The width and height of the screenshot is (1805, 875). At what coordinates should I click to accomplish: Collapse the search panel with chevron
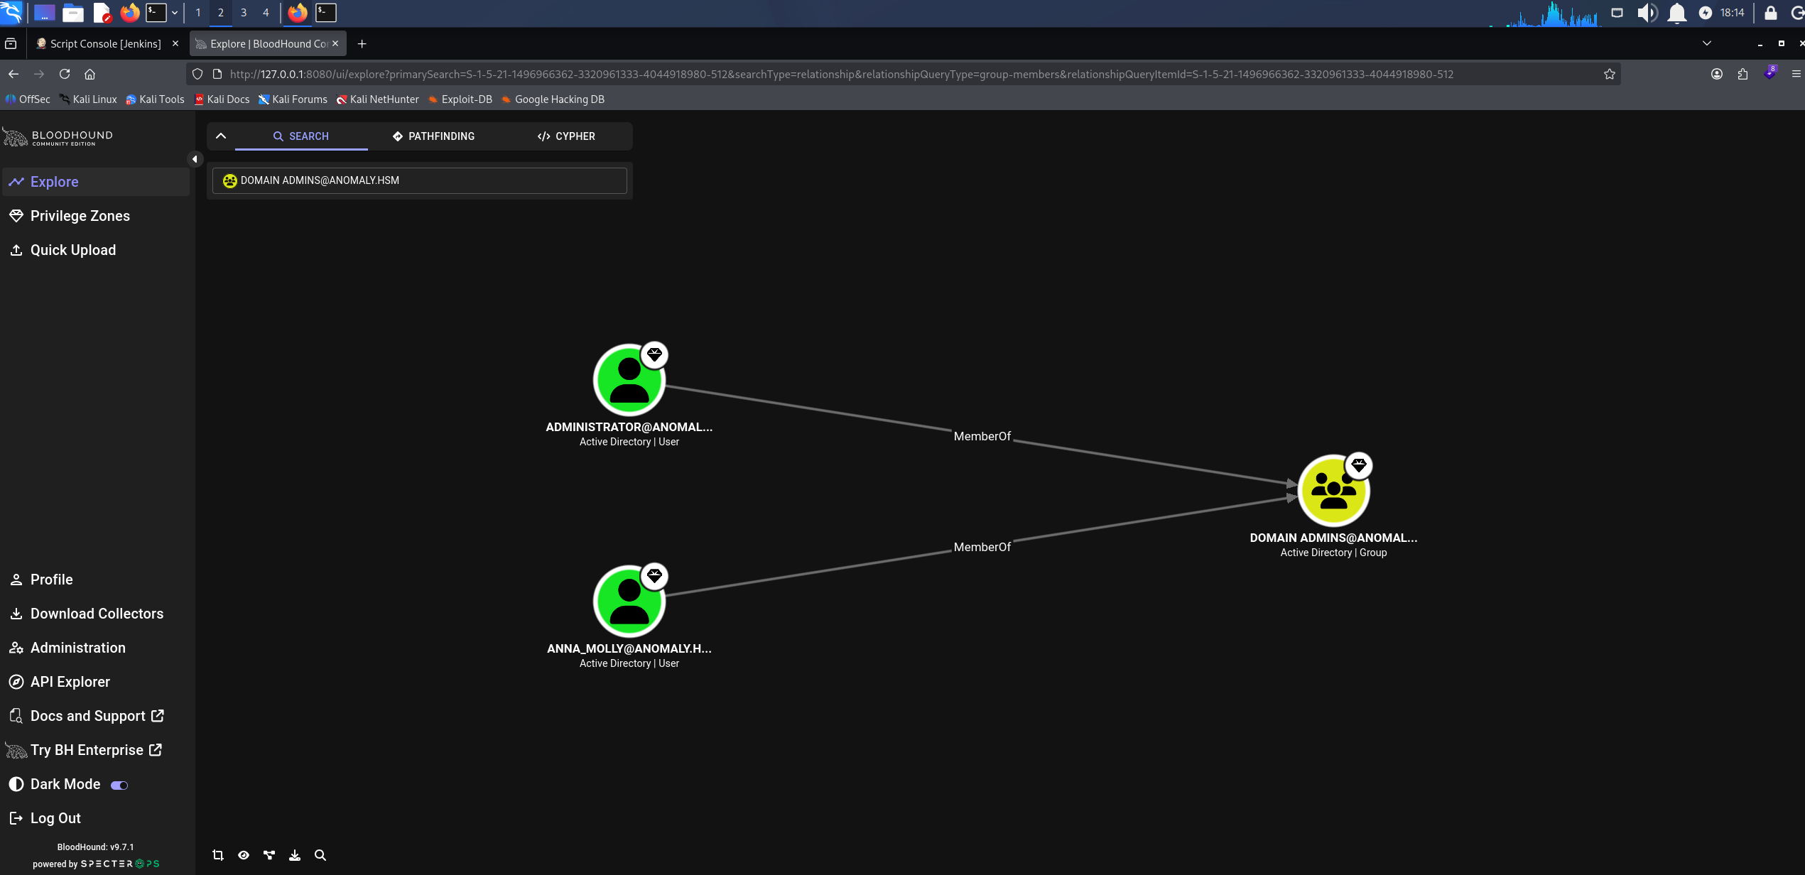point(221,136)
